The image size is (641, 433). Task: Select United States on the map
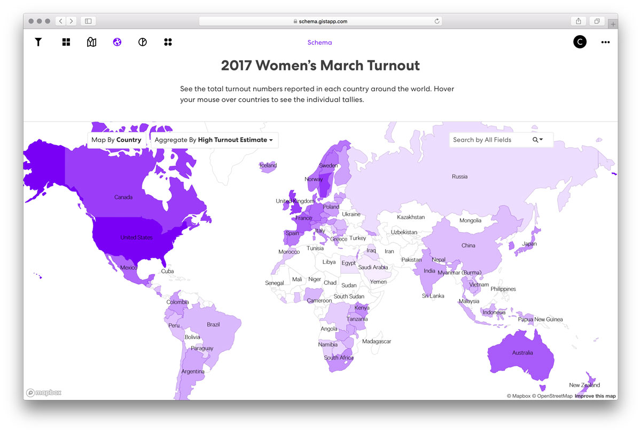(x=136, y=237)
